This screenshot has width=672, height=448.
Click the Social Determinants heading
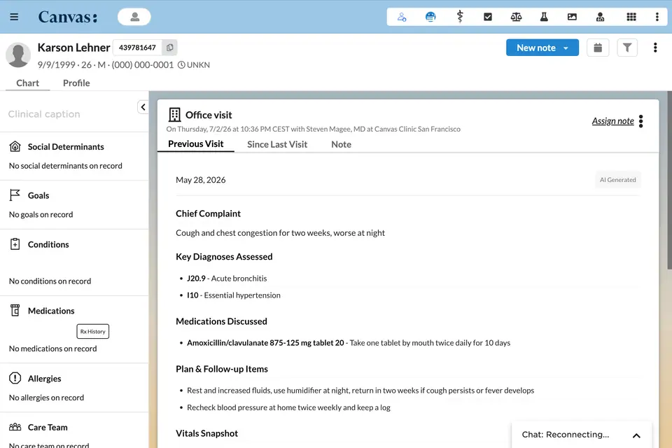point(66,146)
